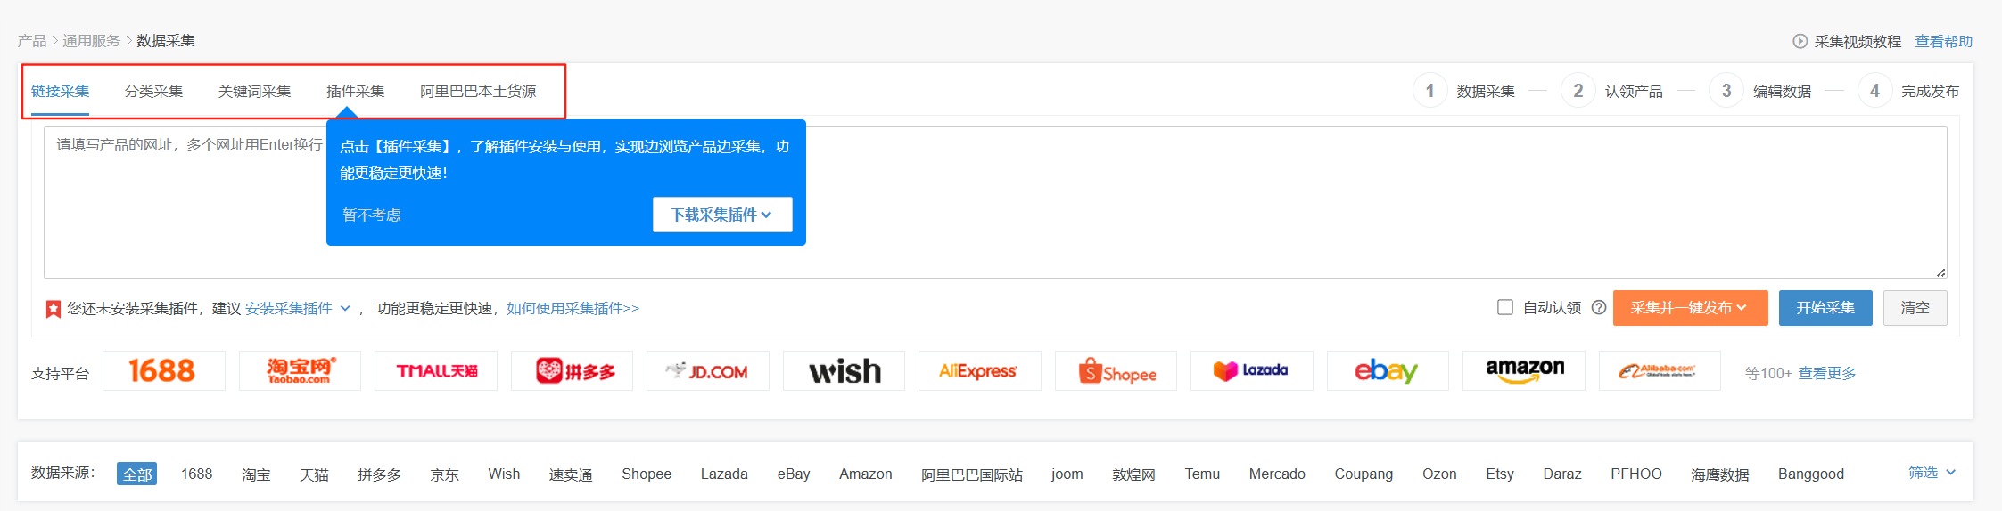Select the Pinduoduo platform logo
Screen dimensions: 2002x511
[572, 370]
